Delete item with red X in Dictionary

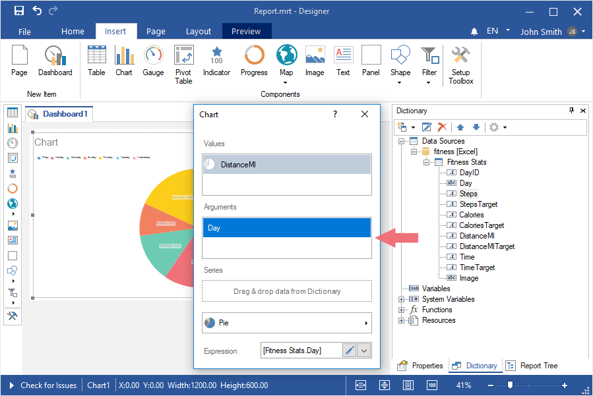coord(443,127)
